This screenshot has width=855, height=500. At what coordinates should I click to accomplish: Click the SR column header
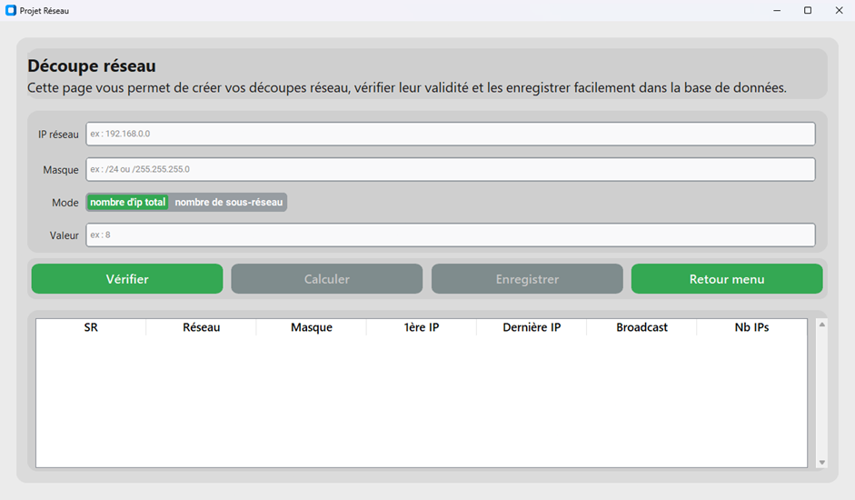click(x=91, y=327)
